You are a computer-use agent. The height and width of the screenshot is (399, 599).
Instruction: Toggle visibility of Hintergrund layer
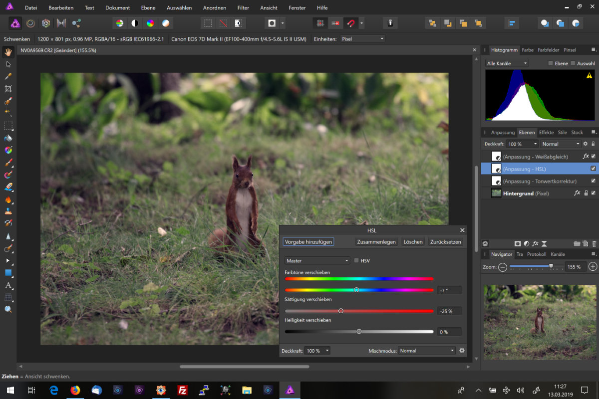(593, 193)
